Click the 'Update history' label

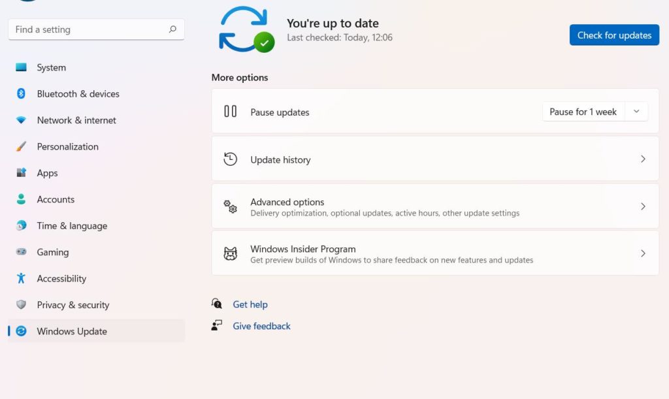pos(280,160)
